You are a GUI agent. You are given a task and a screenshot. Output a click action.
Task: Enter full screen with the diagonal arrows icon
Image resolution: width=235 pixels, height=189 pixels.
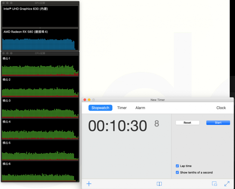[227, 184]
